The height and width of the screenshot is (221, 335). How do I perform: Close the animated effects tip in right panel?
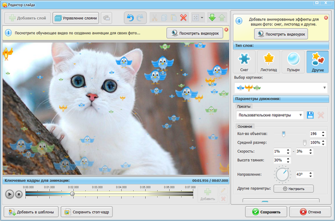(x=326, y=18)
